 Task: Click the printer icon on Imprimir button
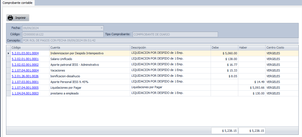(10, 18)
